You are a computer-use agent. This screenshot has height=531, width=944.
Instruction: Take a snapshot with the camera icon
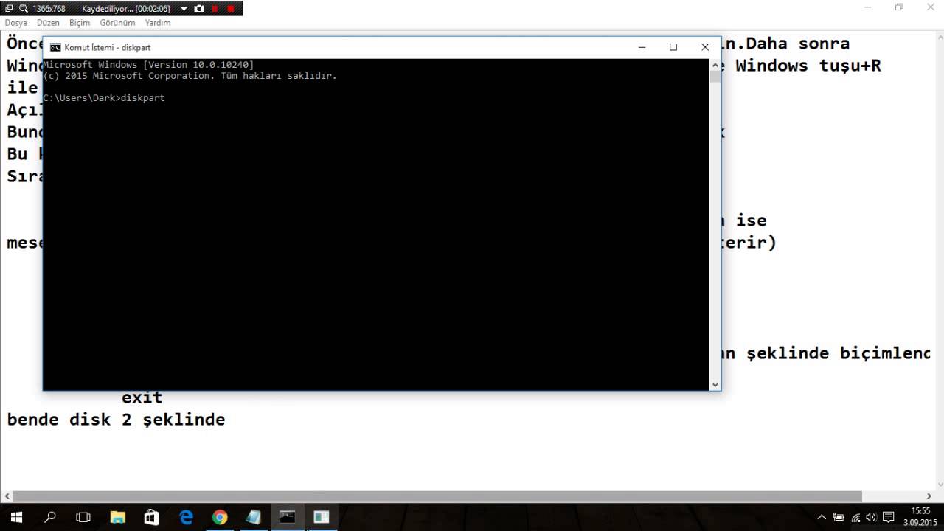[199, 9]
